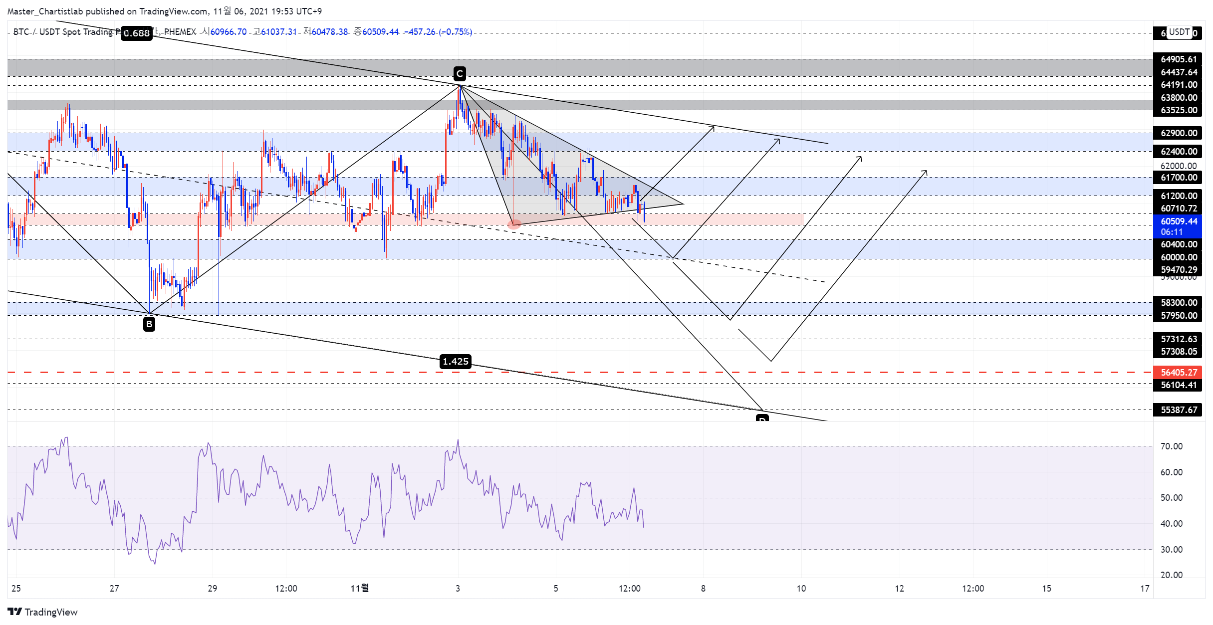The image size is (1213, 625).
Task: Click the RSI 50.00 axis value
Action: 1171,498
